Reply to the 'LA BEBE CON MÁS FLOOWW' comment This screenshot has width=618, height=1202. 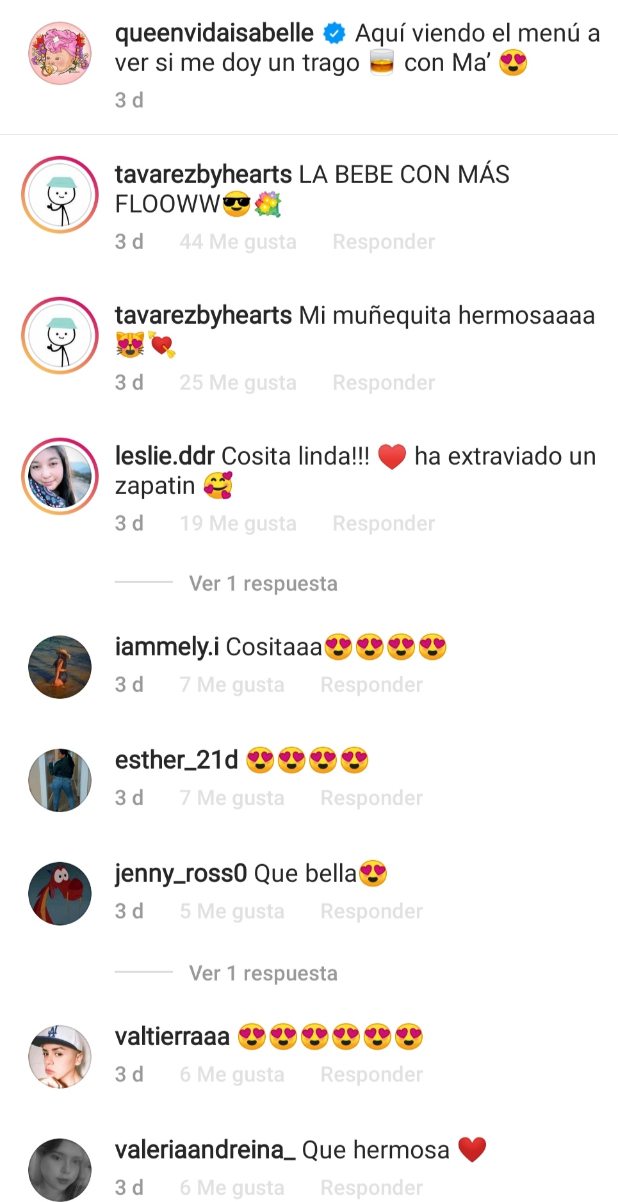(x=384, y=242)
